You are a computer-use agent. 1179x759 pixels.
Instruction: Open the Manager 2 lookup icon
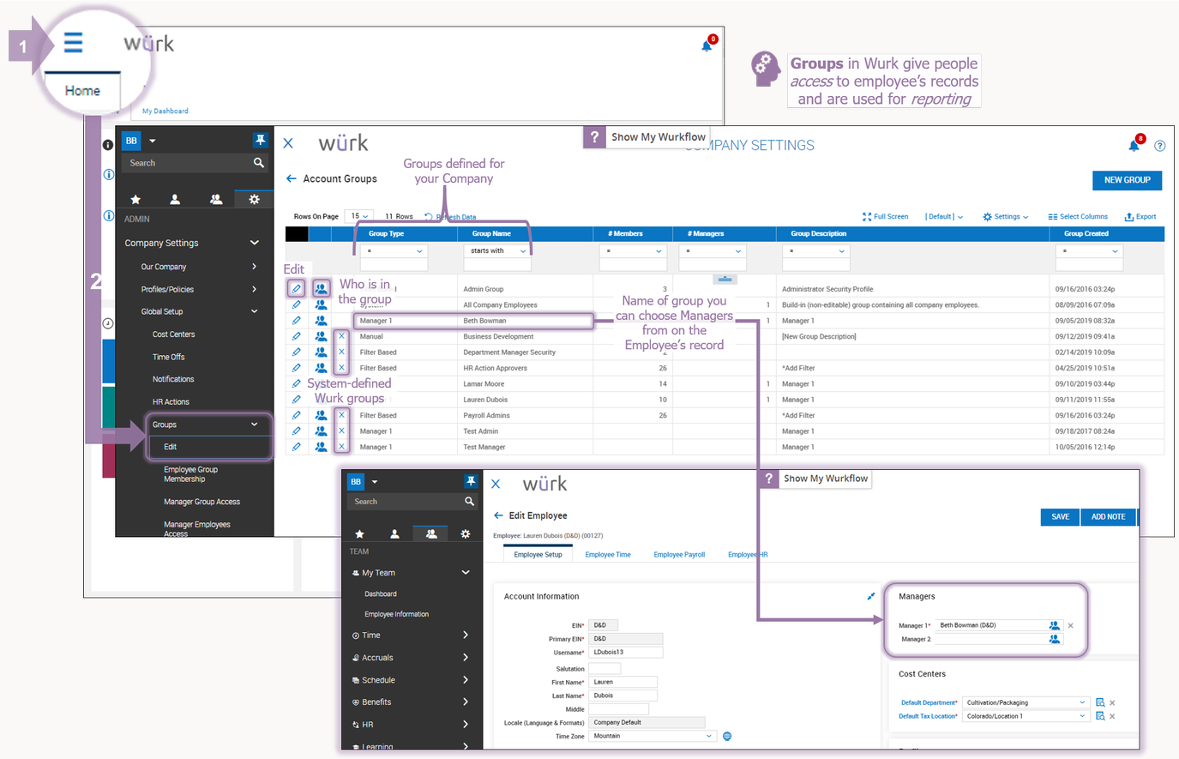[1055, 639]
